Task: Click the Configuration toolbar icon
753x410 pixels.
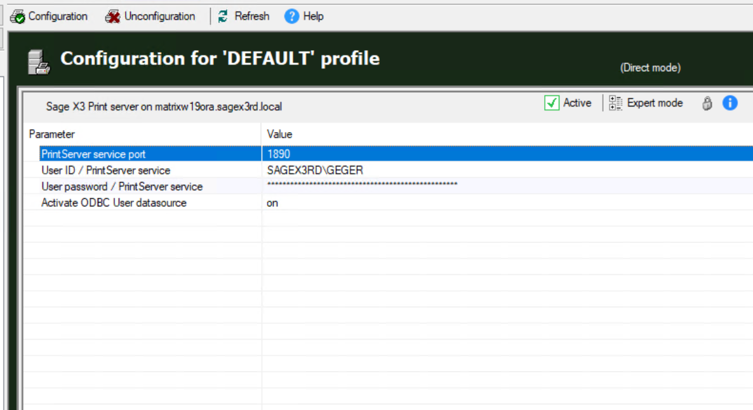Action: point(18,17)
